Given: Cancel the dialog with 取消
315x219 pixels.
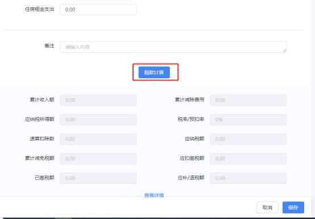Looking at the screenshot, I should tap(267, 208).
